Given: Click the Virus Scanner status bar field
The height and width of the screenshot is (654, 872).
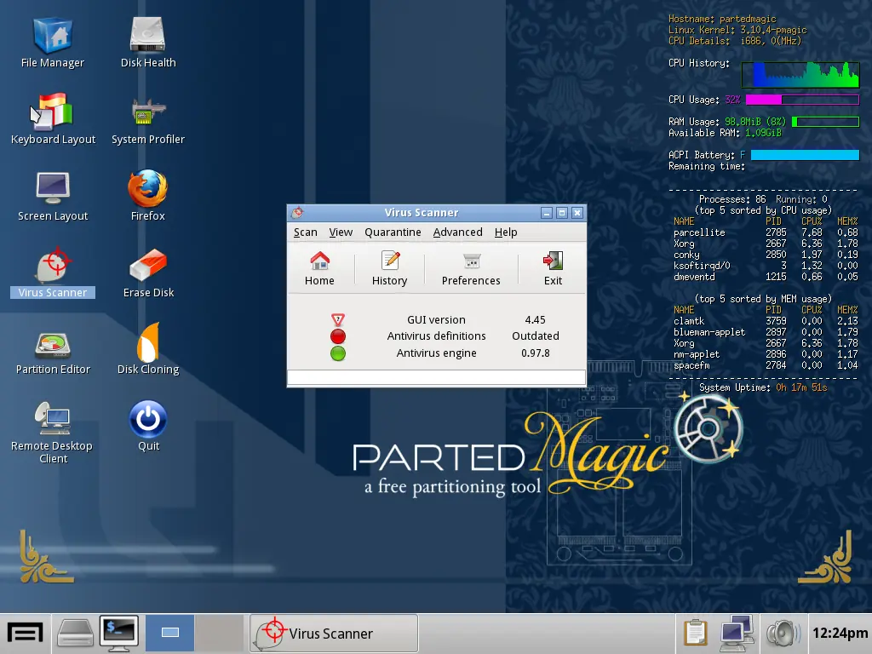Looking at the screenshot, I should click(x=436, y=377).
